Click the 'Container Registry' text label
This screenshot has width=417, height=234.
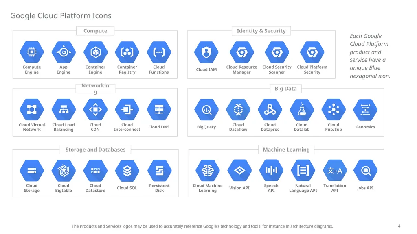127,69
